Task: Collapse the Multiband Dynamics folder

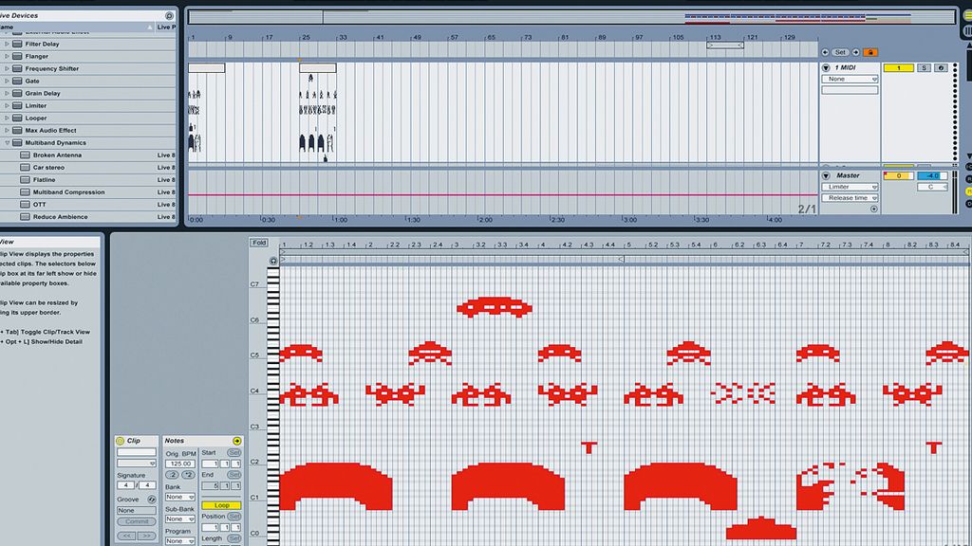Action: pyautogui.click(x=7, y=143)
